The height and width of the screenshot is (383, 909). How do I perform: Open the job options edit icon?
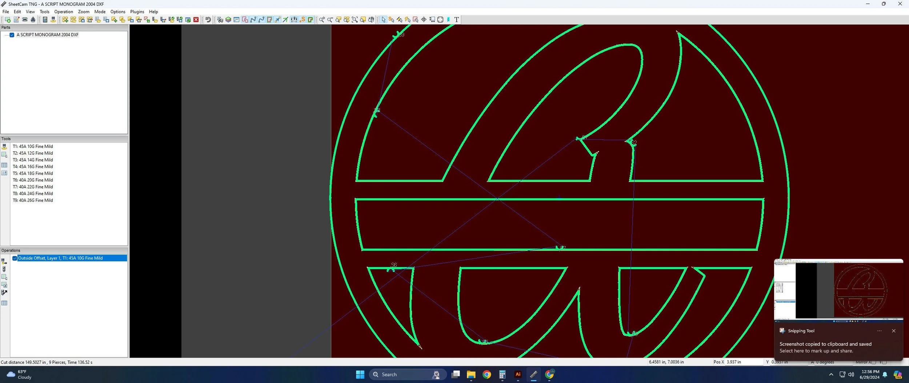tap(16, 20)
